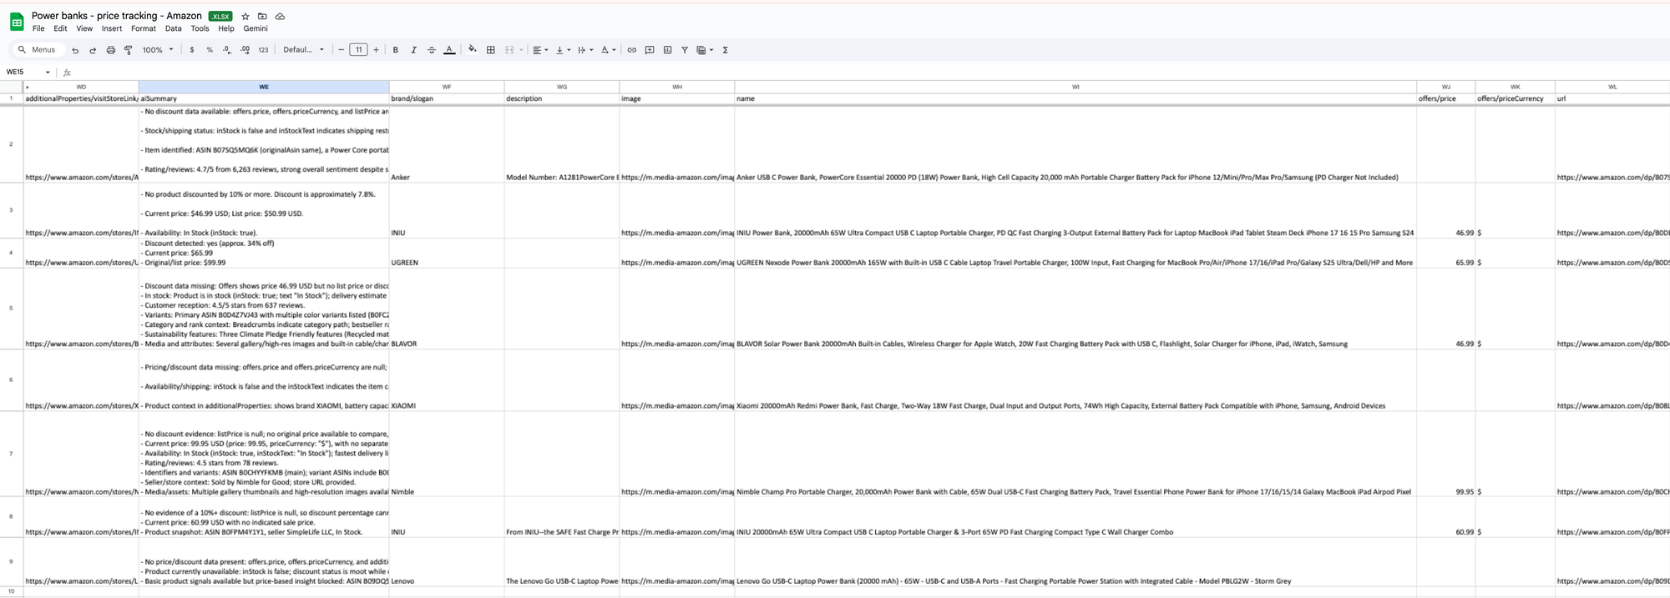Toggle strikethrough formatting
Image resolution: width=1670 pixels, height=598 pixels.
[x=431, y=50]
